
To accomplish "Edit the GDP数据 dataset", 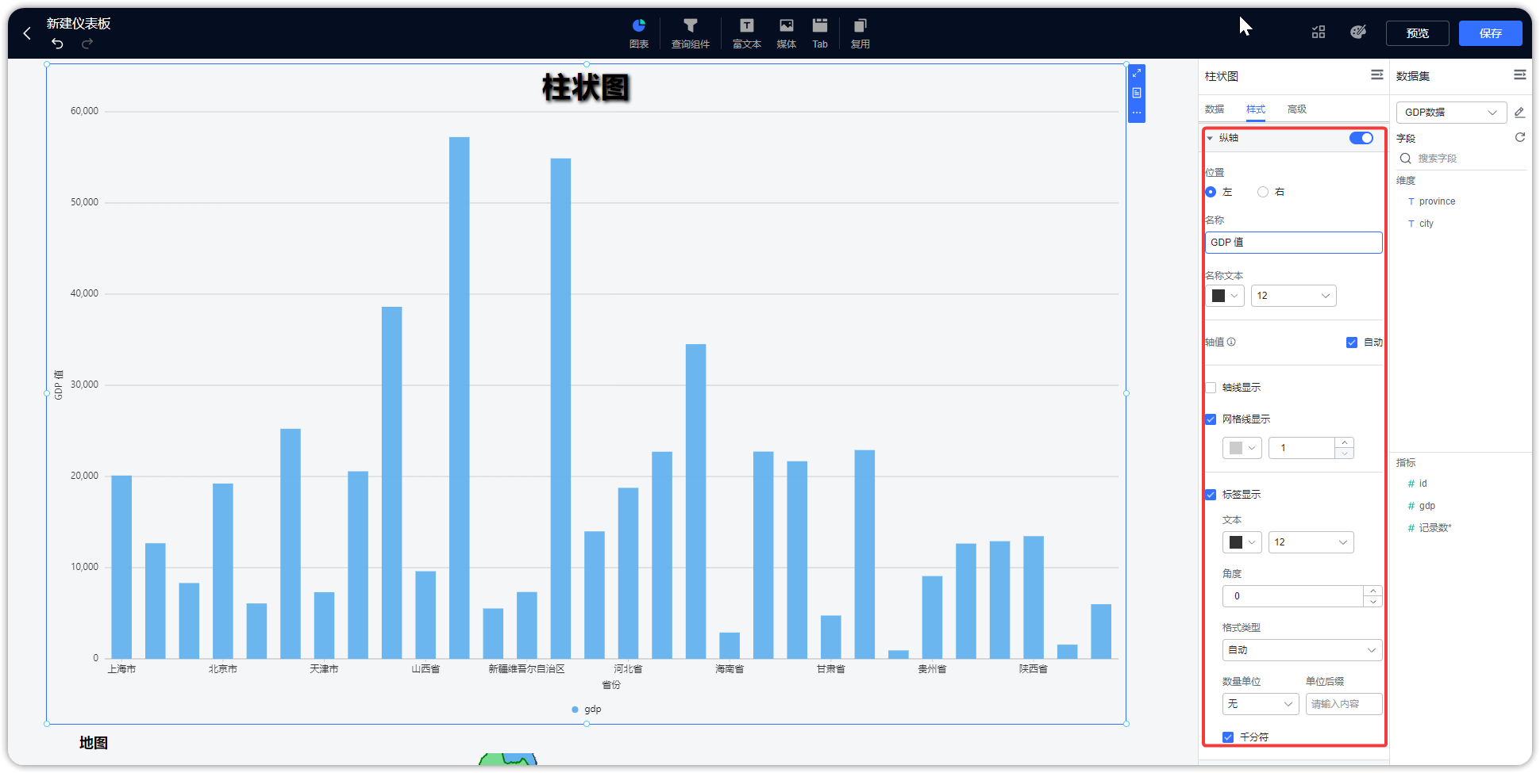I will pos(1519,113).
